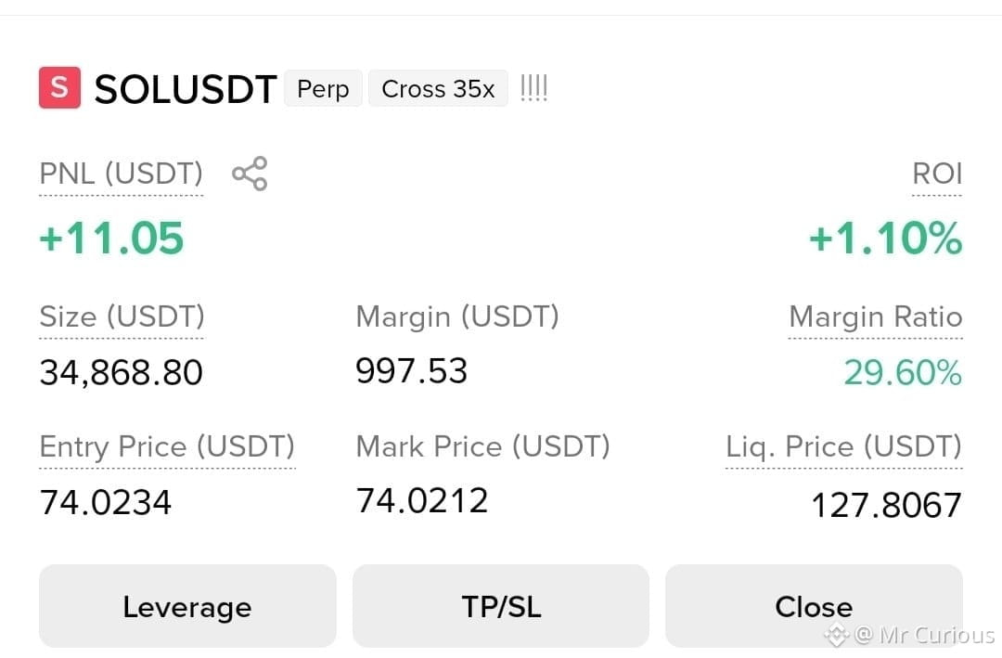
Task: Tap Margin Ratio label for details
Action: point(876,316)
